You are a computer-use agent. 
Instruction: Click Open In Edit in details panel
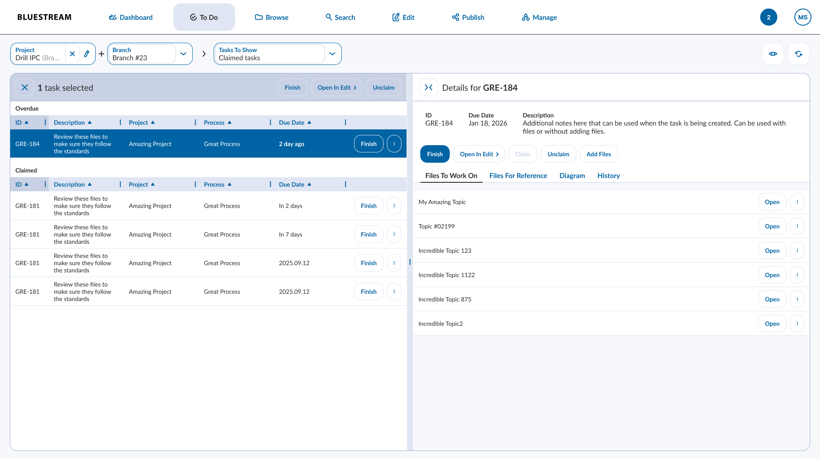(x=479, y=154)
